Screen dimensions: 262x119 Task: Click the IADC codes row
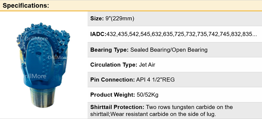coord(175,34)
